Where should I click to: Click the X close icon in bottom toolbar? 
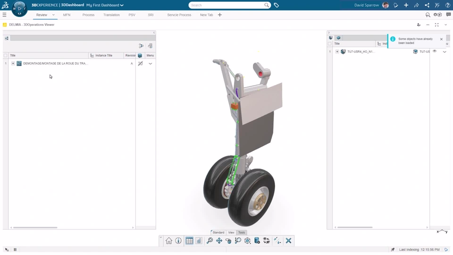click(x=288, y=240)
